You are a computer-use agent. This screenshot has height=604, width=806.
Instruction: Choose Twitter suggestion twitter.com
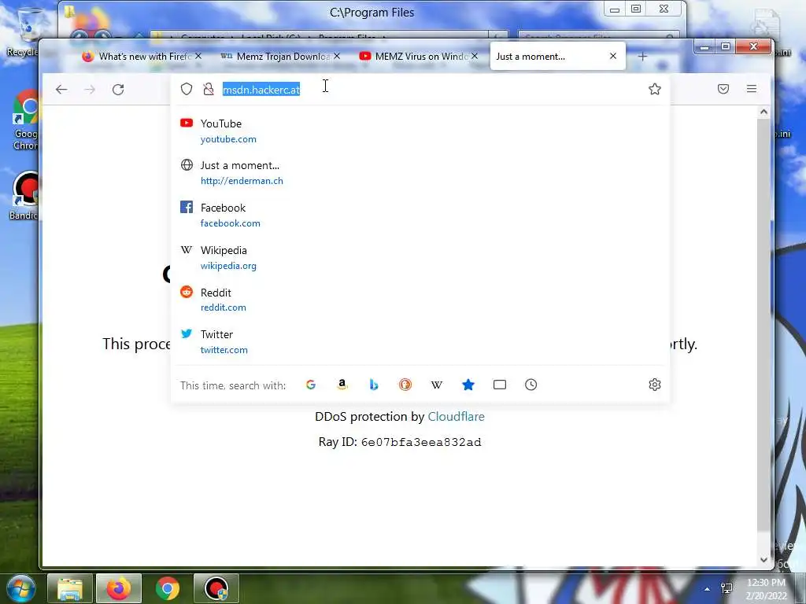[x=420, y=341]
